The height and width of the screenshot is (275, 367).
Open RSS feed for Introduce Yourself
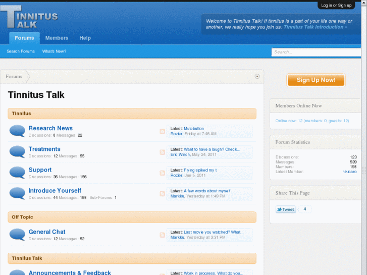[x=162, y=194]
